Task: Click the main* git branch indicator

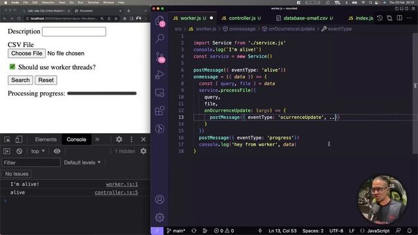Action: coord(176,230)
